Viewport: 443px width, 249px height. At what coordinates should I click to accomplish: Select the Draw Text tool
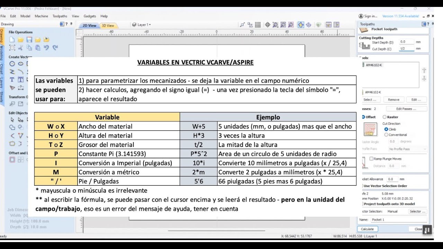[x=12, y=80]
